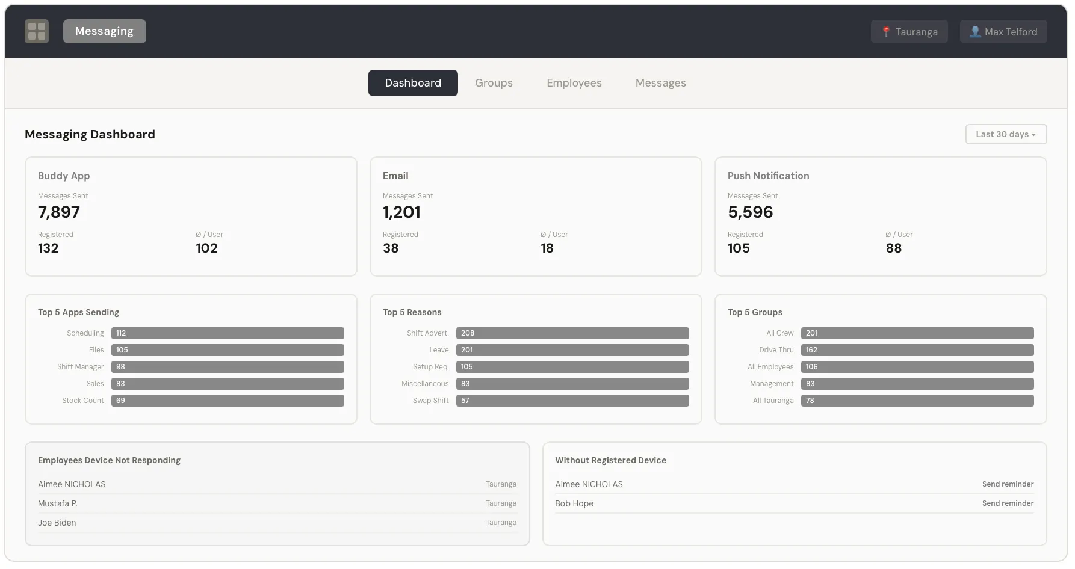Click the Top 5 Reasons heading
Screen dimensions: 1075x569
412,312
